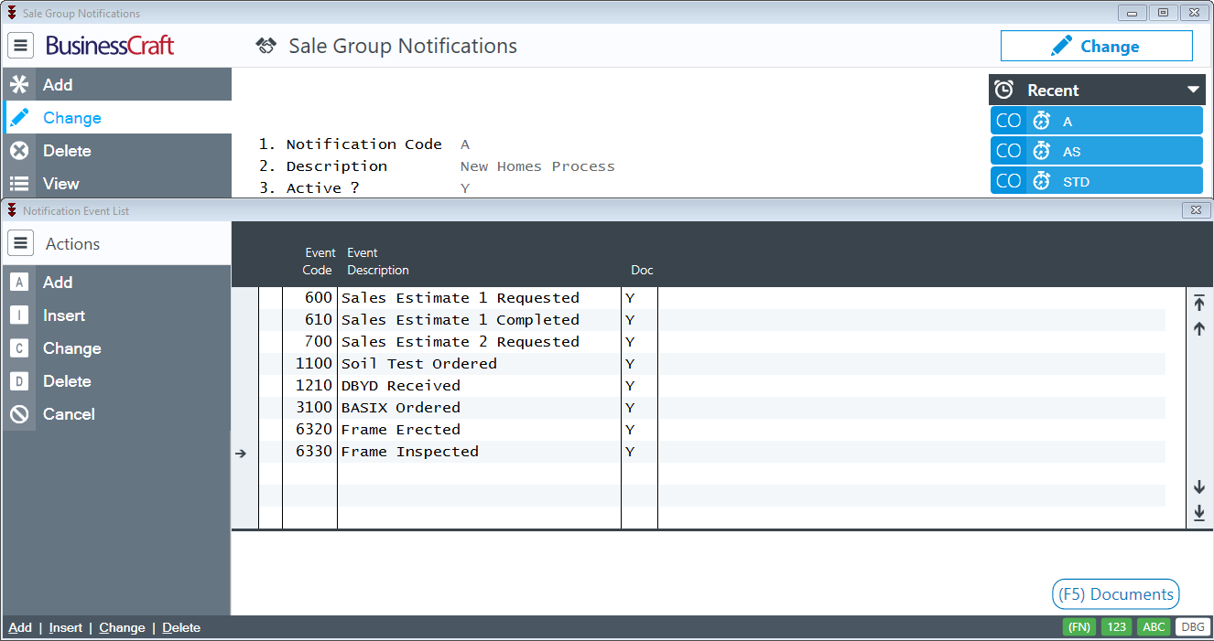The height and width of the screenshot is (641, 1214).
Task: Choose Insert from Actions menu
Action: pos(116,315)
